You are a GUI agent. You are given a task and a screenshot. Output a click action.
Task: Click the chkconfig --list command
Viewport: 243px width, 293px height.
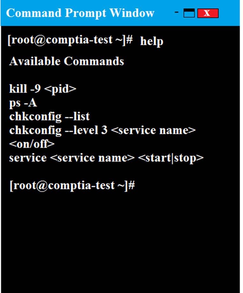point(49,116)
